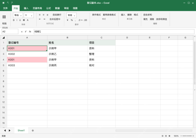196x138 pixels.
Task: Switch to the Review (审阅) tab
Action: (66, 8)
